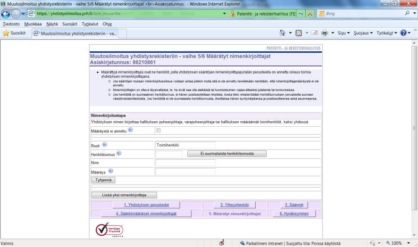Open the Ohje menu
Screen dimensions: 418x247
coord(107,24)
